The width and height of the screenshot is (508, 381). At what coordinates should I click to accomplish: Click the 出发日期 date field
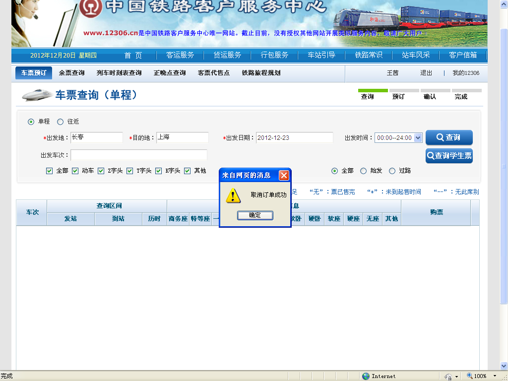point(295,137)
